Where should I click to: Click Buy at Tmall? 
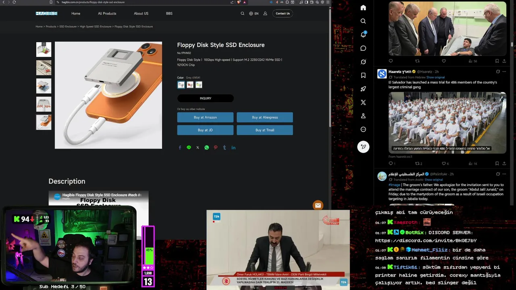pyautogui.click(x=265, y=130)
